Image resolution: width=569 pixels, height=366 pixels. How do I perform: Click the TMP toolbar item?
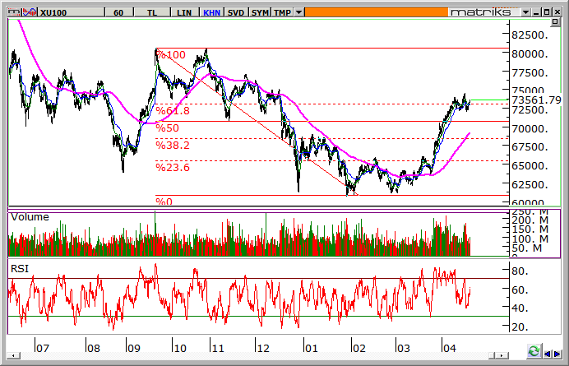coord(283,13)
